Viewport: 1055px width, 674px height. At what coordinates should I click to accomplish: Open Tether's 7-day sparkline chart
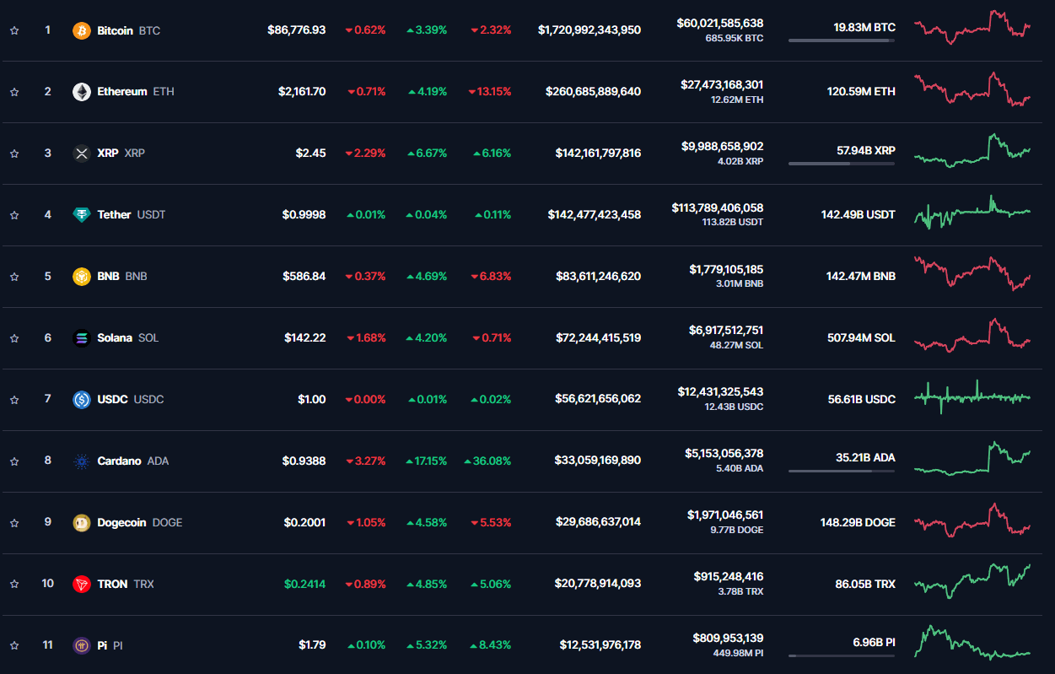click(x=972, y=213)
